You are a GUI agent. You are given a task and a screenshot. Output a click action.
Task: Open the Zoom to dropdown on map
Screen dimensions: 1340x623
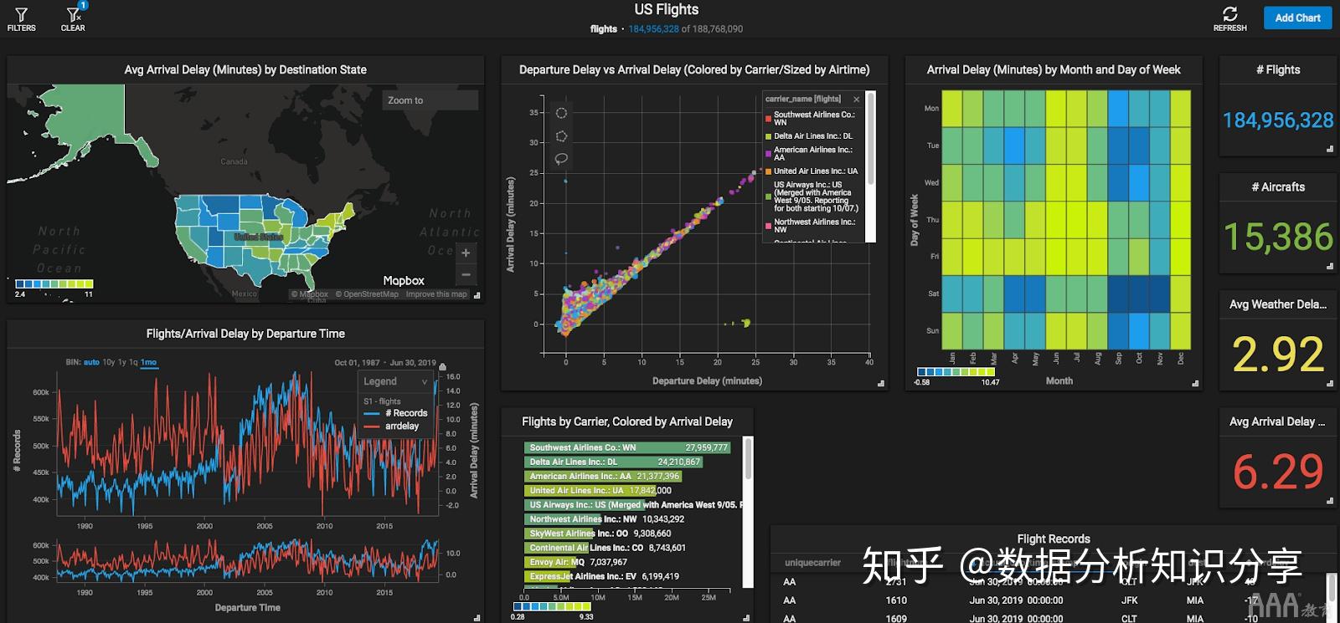pyautogui.click(x=430, y=100)
